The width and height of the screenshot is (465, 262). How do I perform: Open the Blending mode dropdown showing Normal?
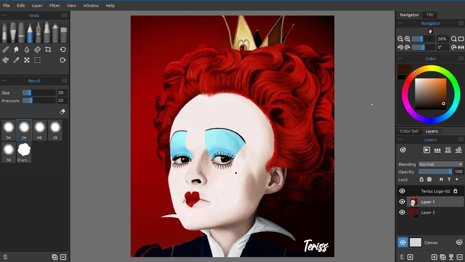pos(440,164)
